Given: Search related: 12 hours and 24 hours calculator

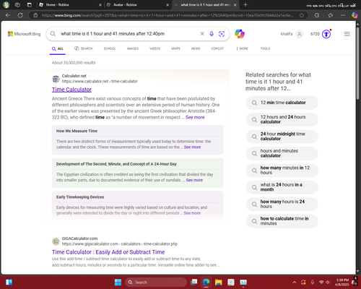Looking at the screenshot, I should (x=282, y=119).
